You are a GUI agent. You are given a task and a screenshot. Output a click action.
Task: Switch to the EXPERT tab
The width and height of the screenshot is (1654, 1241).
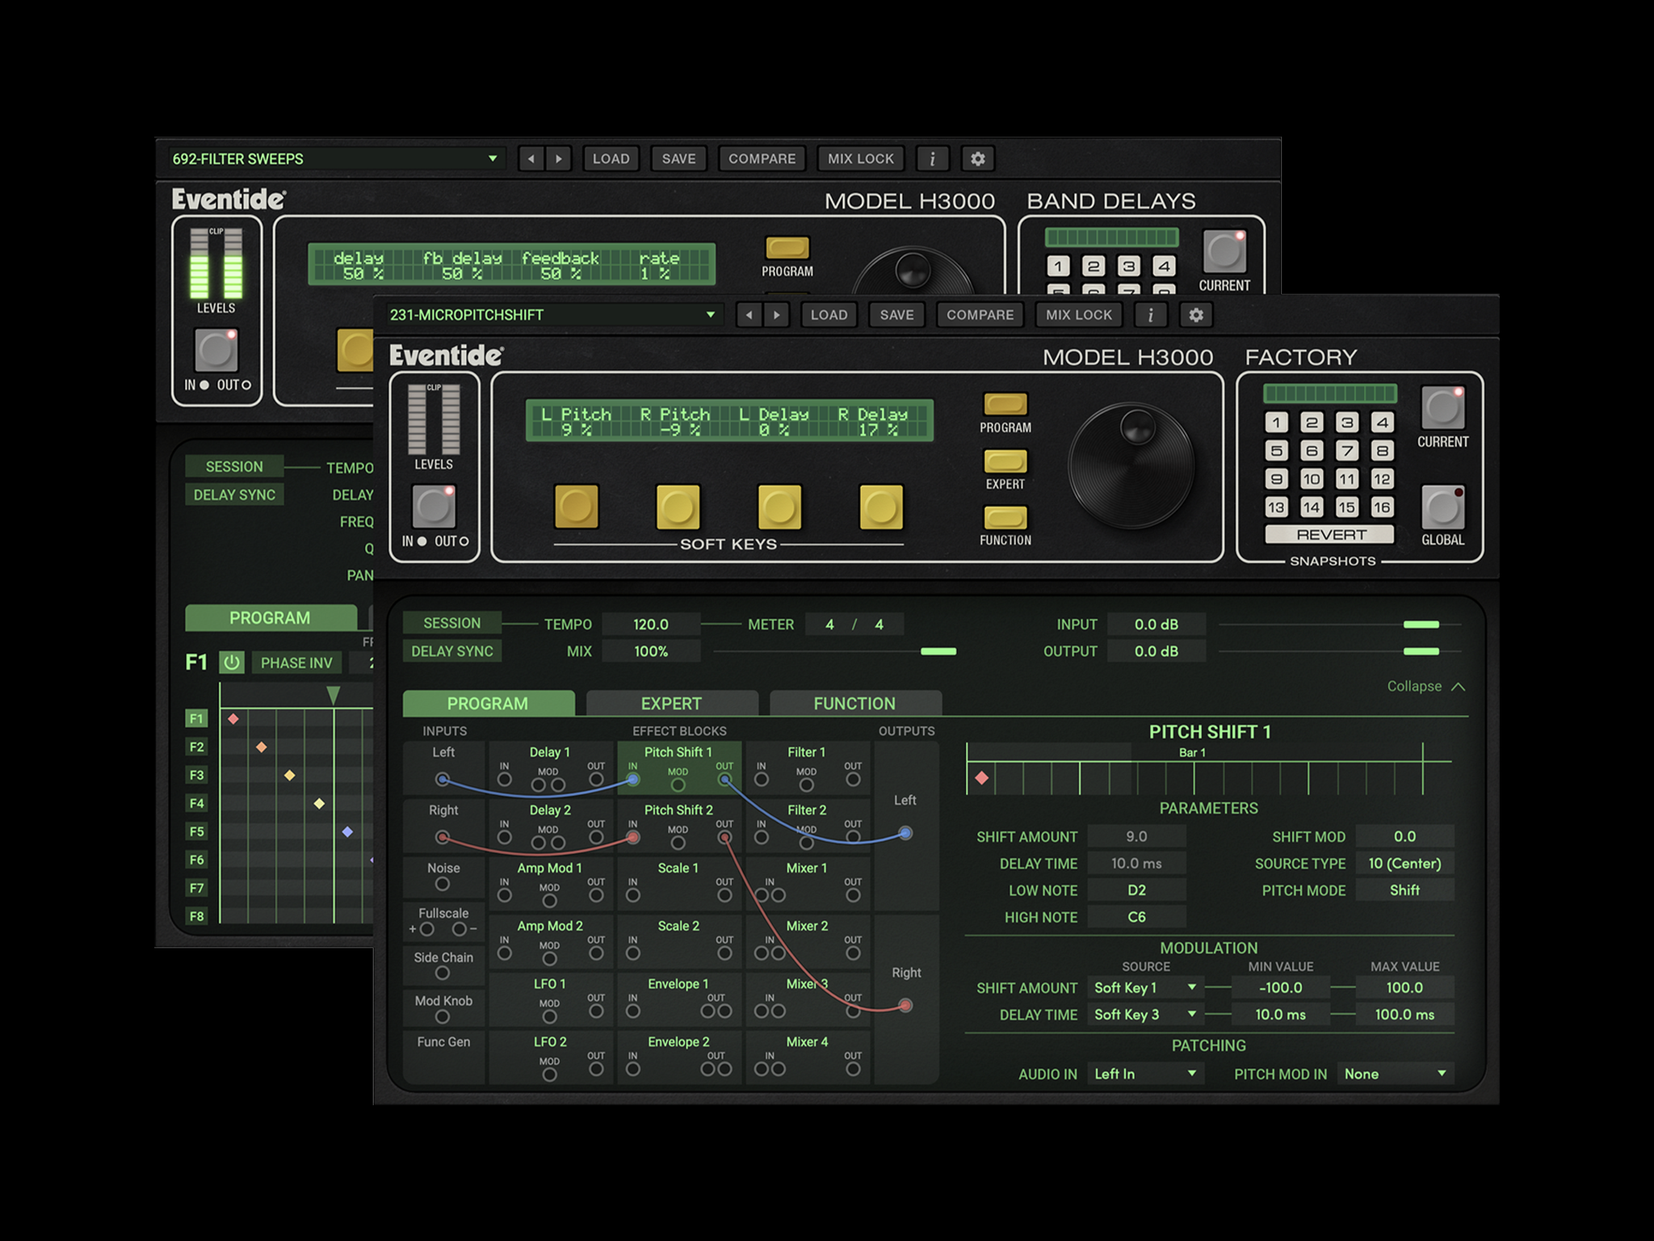[671, 703]
